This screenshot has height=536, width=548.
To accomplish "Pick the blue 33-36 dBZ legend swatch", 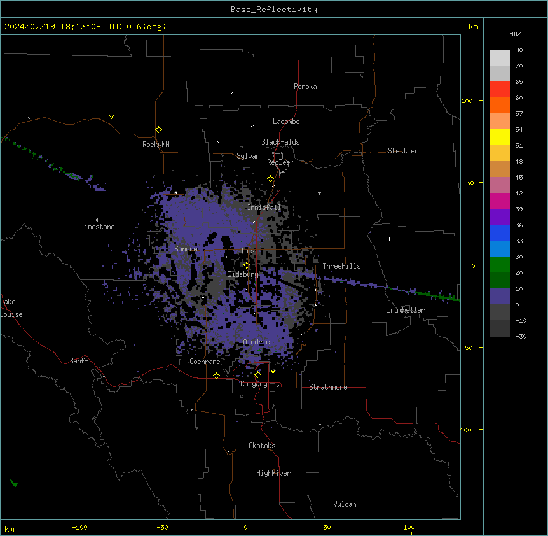I will pos(500,232).
